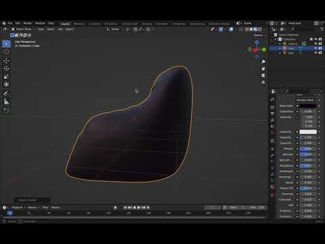Viewport: 325px width, 244px height.
Task: Open the timeline Keying dropdown
Action: point(33,207)
